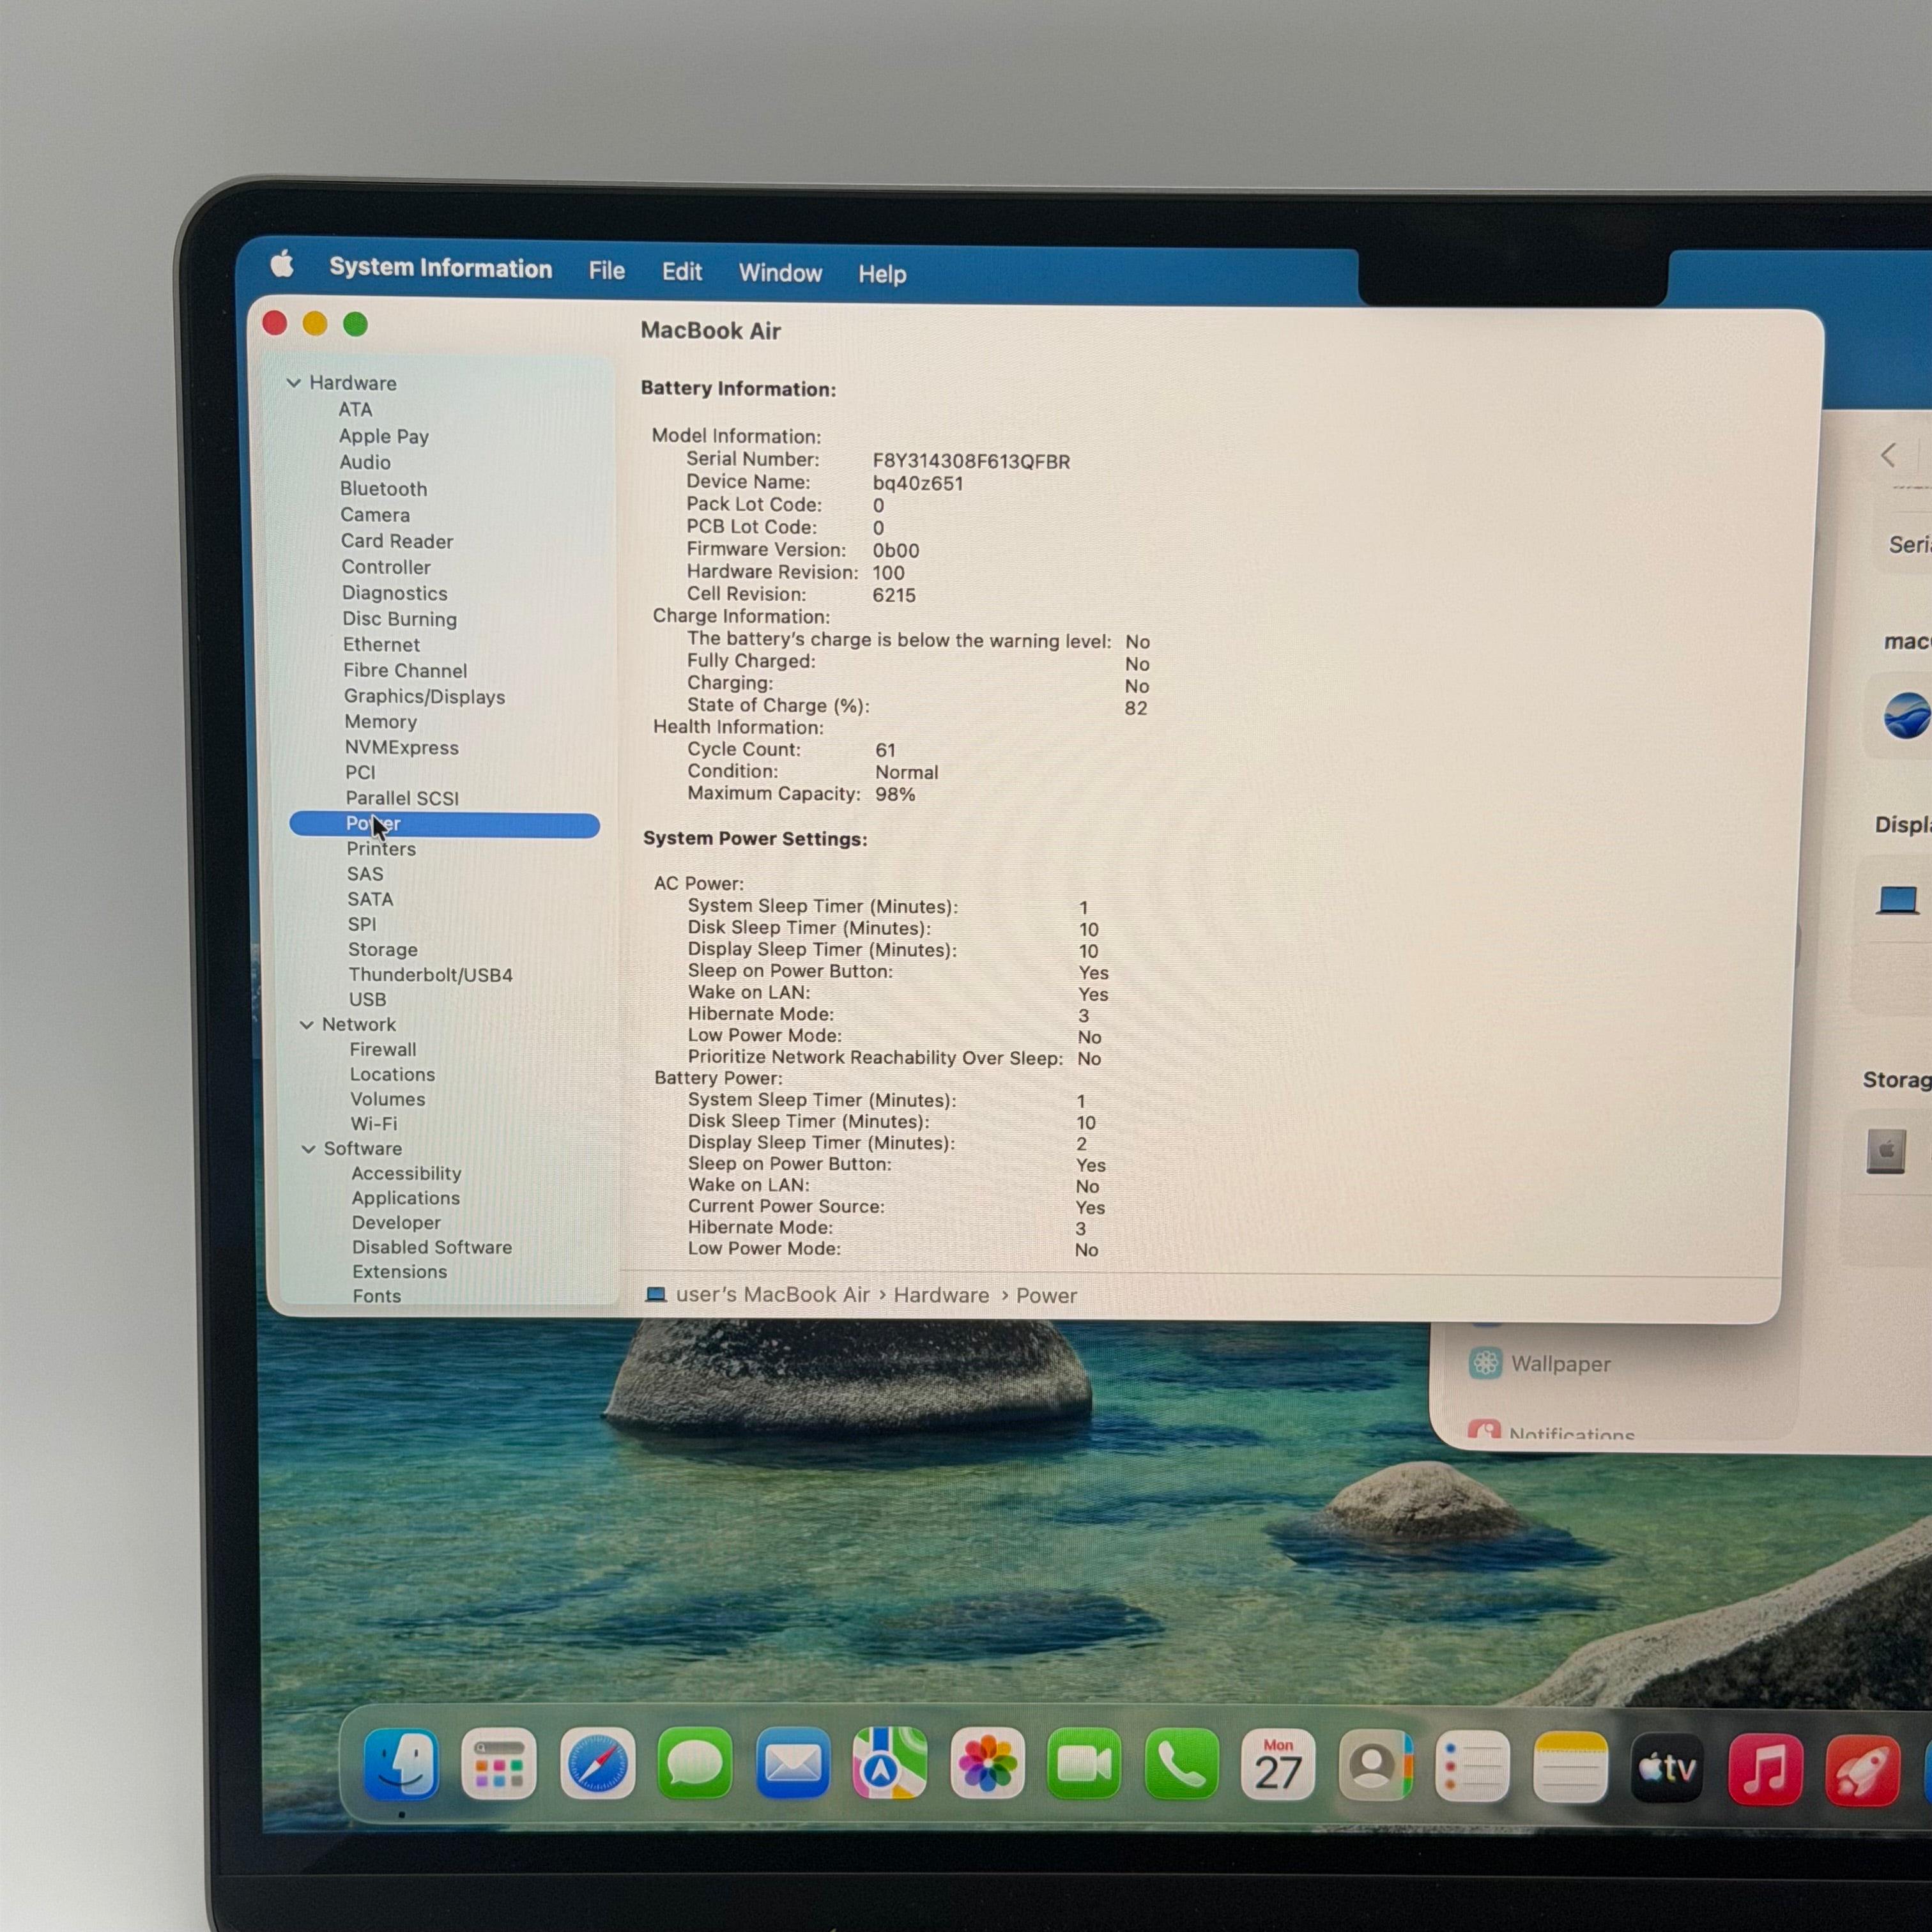Launch Maps from the dock
This screenshot has height=1932, width=1932.
(890, 1764)
